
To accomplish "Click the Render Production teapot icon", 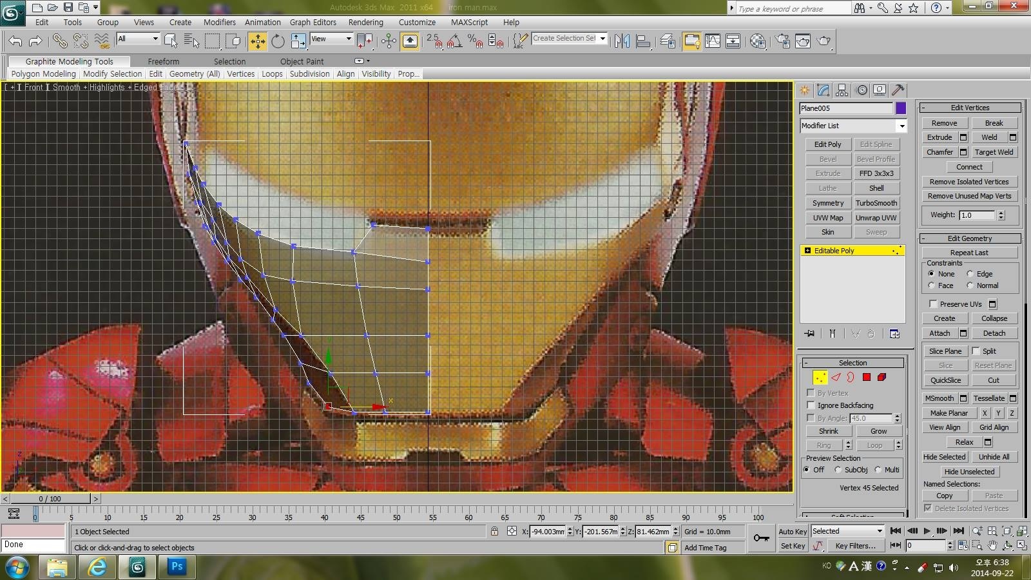I will click(x=824, y=41).
